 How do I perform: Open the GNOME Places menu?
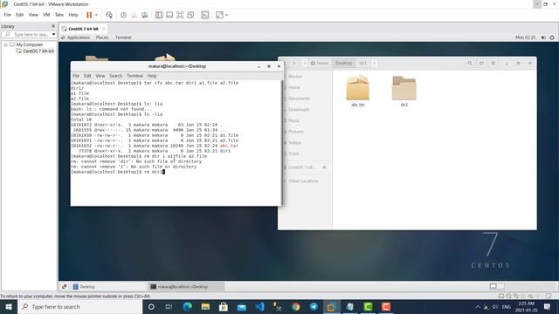click(x=102, y=38)
